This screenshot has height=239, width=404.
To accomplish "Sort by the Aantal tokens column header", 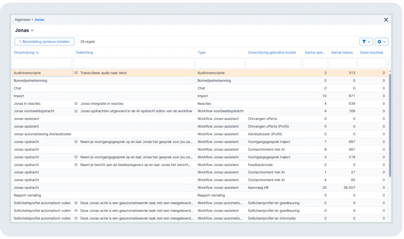I will point(342,53).
